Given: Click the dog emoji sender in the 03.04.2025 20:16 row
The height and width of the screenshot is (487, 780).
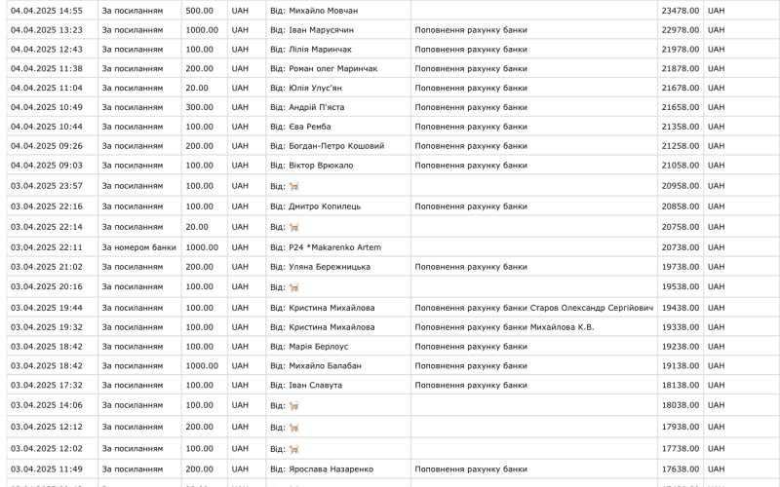Looking at the screenshot, I should [294, 287].
